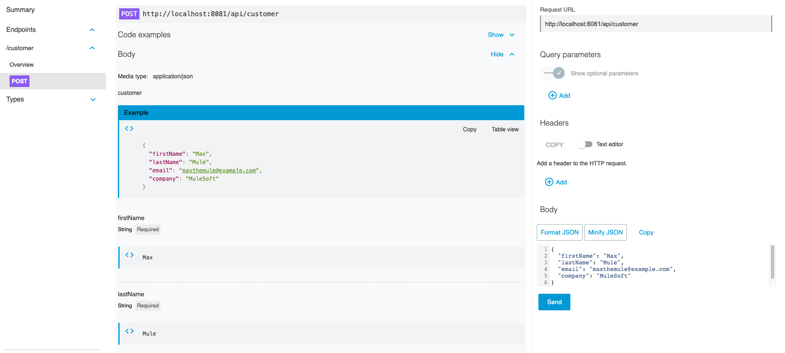This screenshot has width=785, height=353.
Task: Click the code icon beside Max value
Action: (130, 255)
